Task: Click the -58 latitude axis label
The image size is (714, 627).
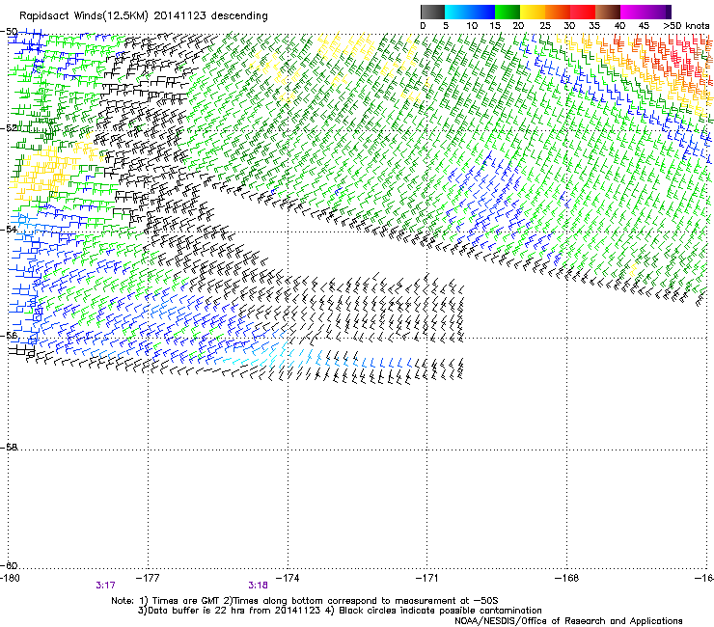Action: (9, 448)
